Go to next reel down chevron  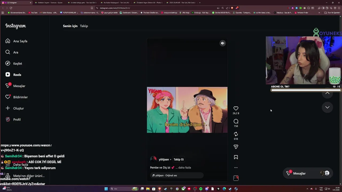pos(327,107)
